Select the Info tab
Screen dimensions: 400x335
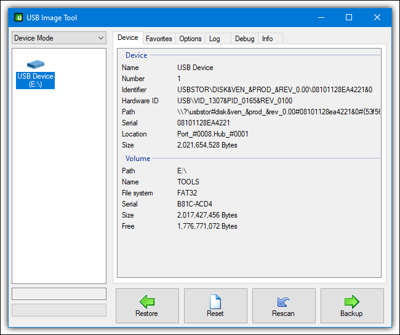click(x=267, y=39)
